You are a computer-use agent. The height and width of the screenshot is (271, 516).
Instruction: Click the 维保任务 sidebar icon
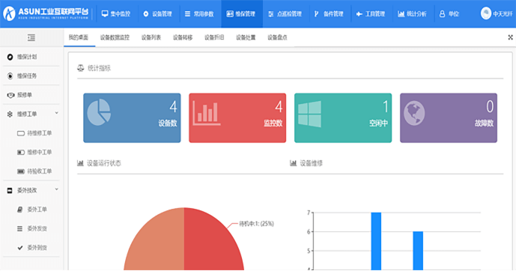[x=10, y=76]
